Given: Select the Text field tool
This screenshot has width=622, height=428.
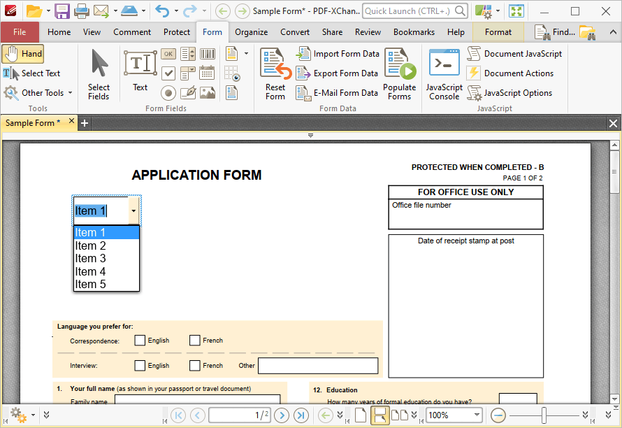Looking at the screenshot, I should [140, 71].
